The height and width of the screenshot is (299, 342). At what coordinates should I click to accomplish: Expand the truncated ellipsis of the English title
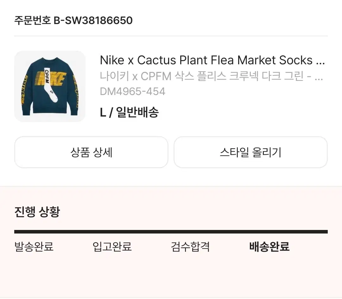320,61
